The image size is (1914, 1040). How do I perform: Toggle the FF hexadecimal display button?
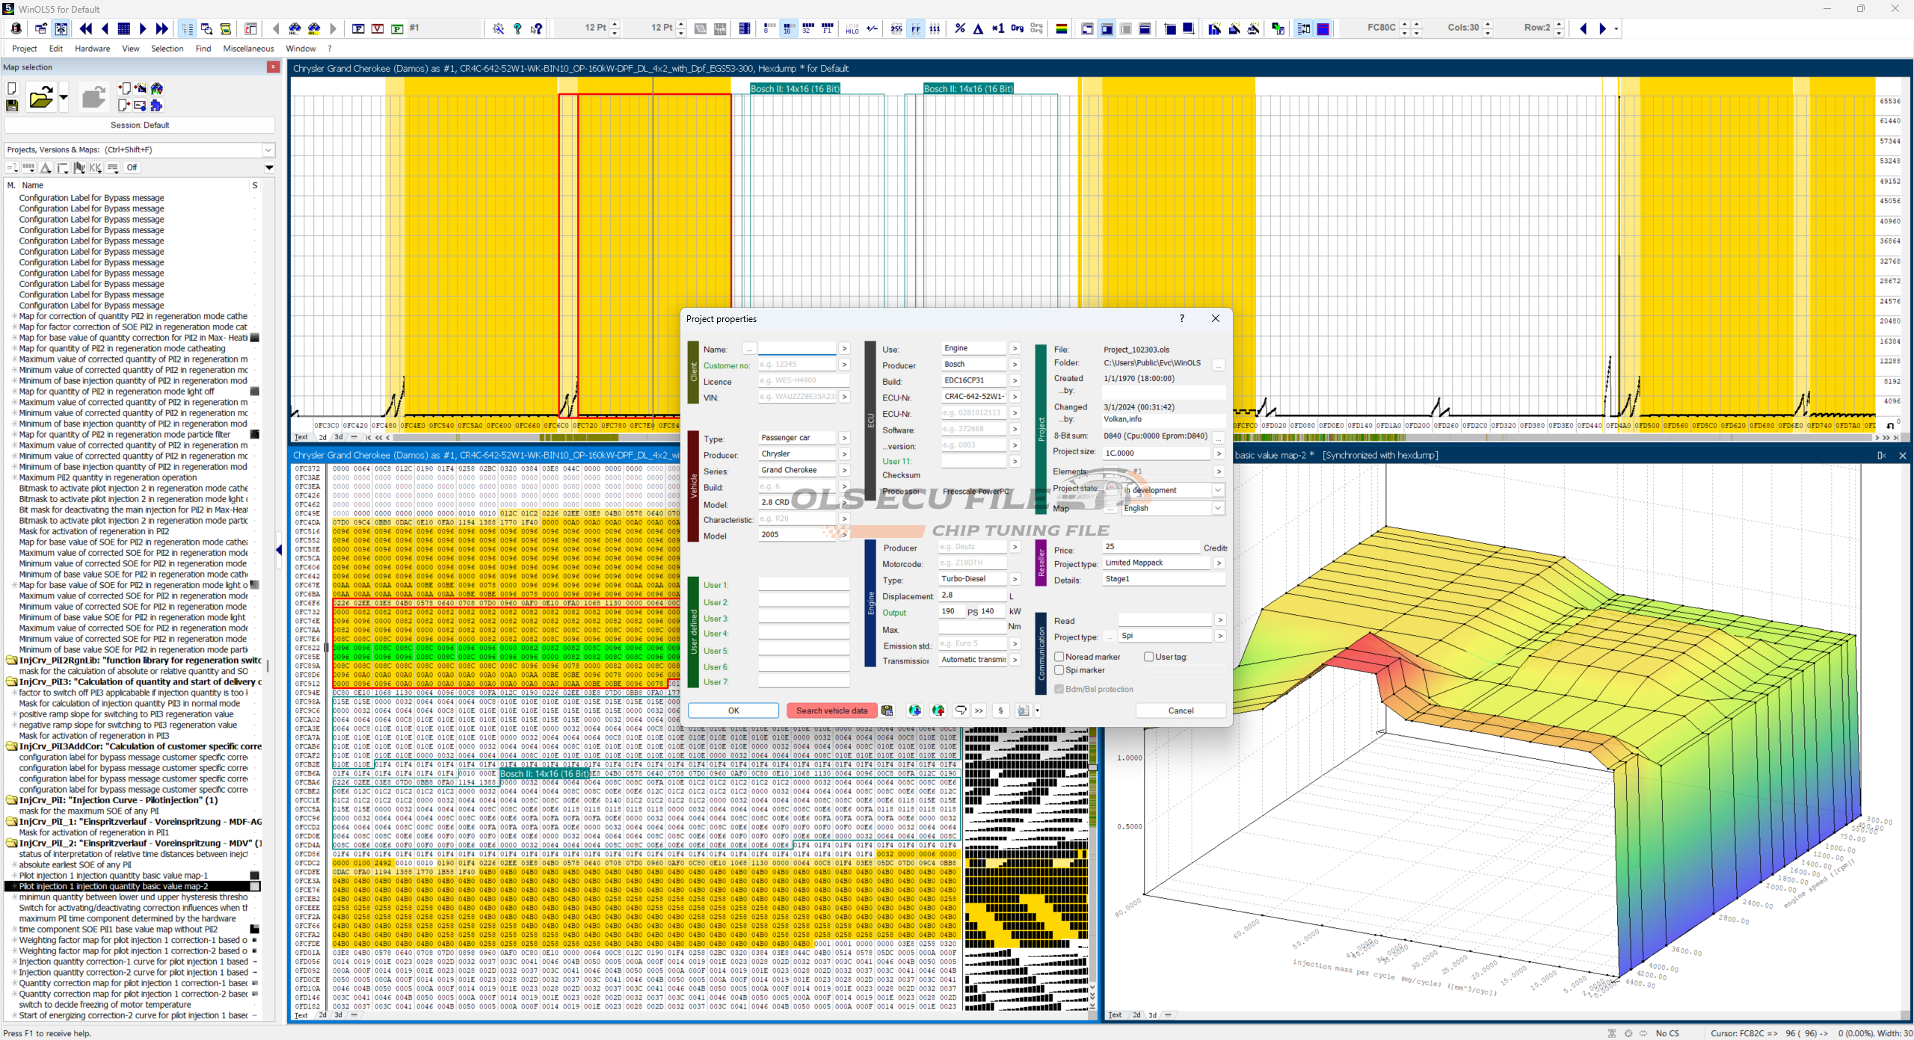tap(916, 28)
